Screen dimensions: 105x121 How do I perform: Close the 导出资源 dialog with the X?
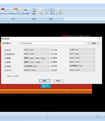(99, 39)
